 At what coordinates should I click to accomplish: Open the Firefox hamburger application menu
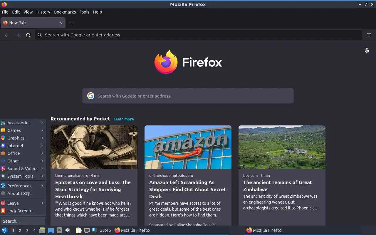coord(369,35)
